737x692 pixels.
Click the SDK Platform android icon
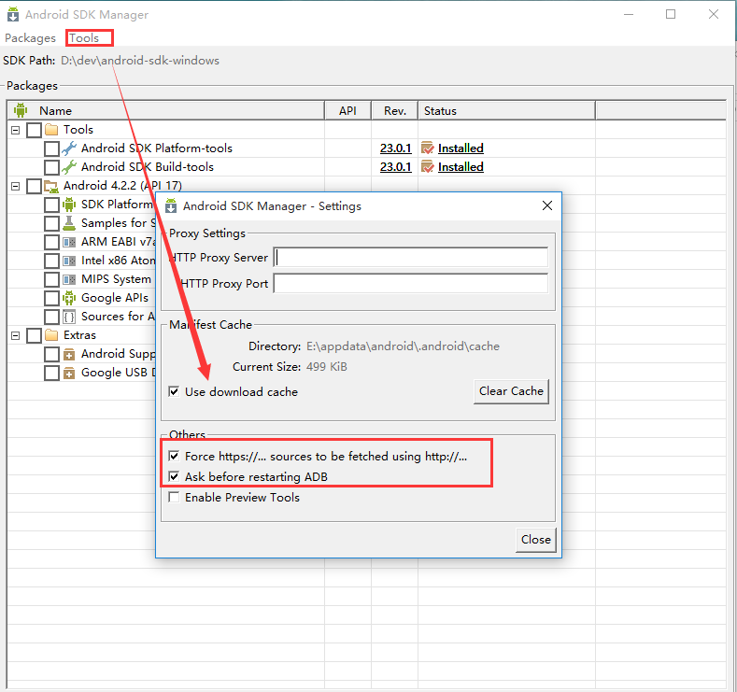pos(69,205)
